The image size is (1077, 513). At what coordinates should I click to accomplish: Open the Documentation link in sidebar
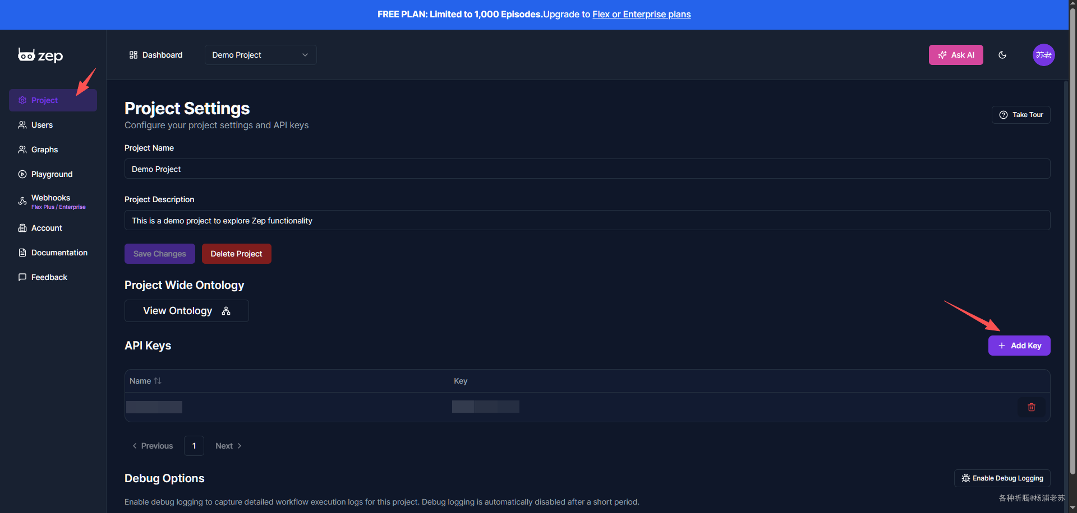click(53, 253)
